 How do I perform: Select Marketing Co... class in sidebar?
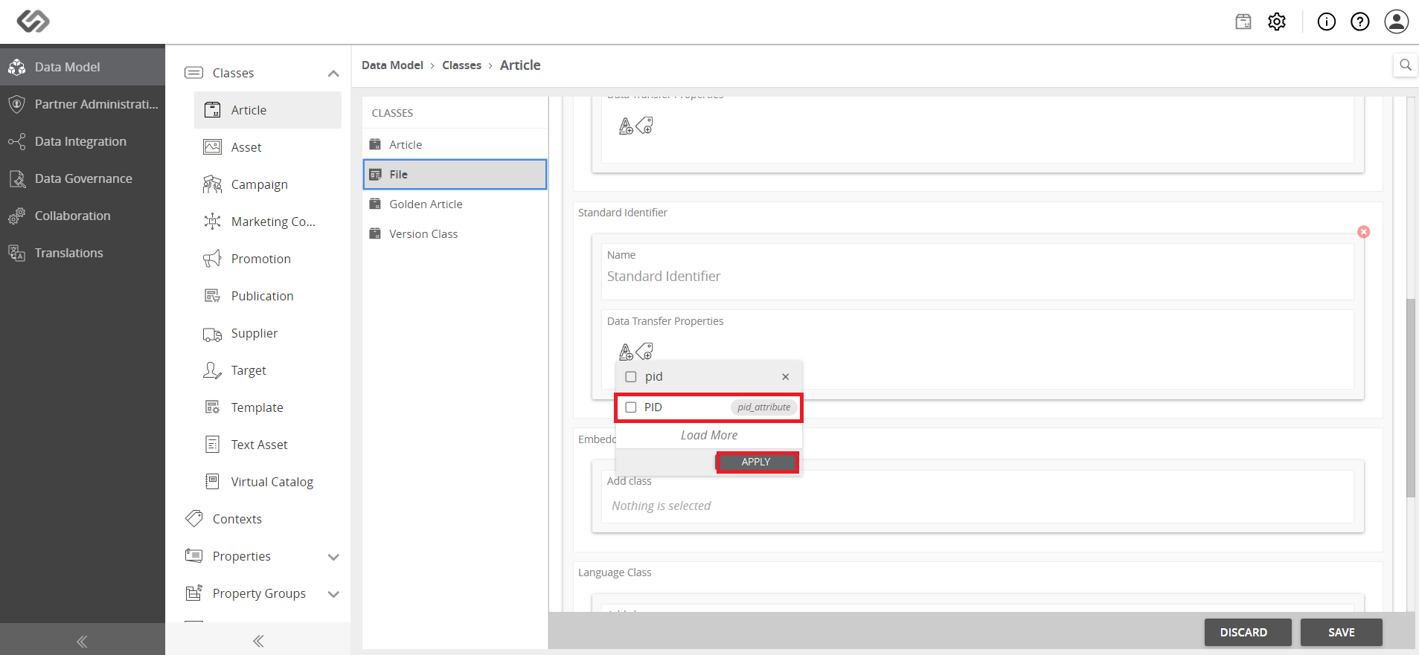point(268,222)
